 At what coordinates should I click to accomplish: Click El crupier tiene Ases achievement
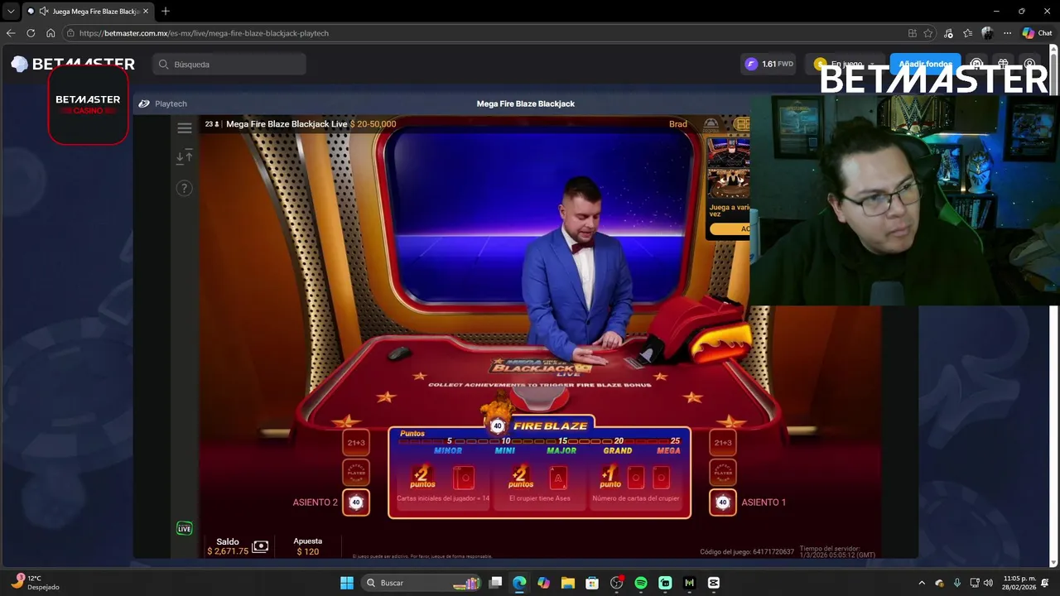(539, 484)
